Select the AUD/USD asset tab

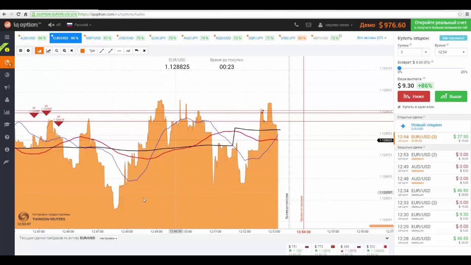(33, 38)
